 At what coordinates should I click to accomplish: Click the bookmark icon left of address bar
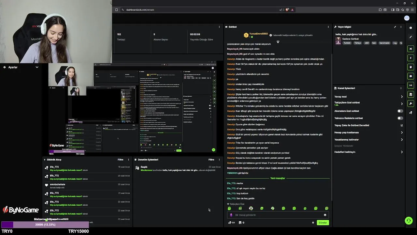116,10
